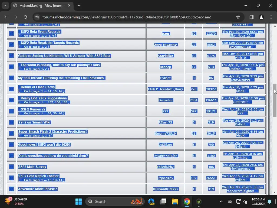View site information icon in address bar
The width and height of the screenshot is (277, 208).
point(37,17)
